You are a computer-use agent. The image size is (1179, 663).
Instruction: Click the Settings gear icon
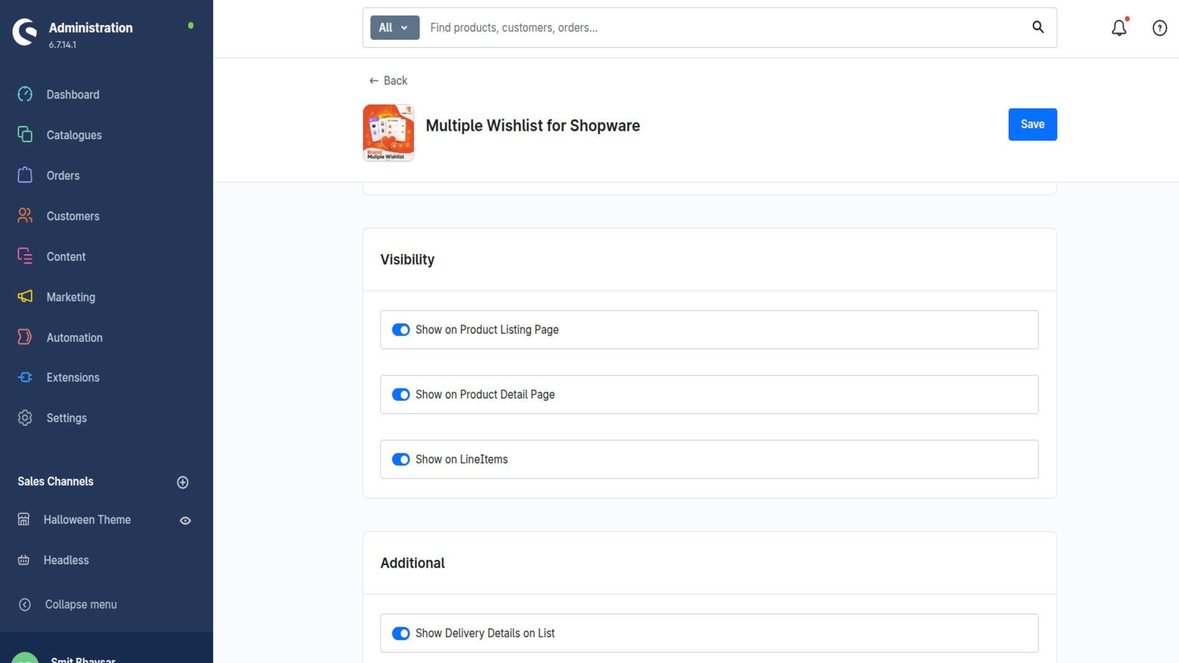click(x=25, y=417)
